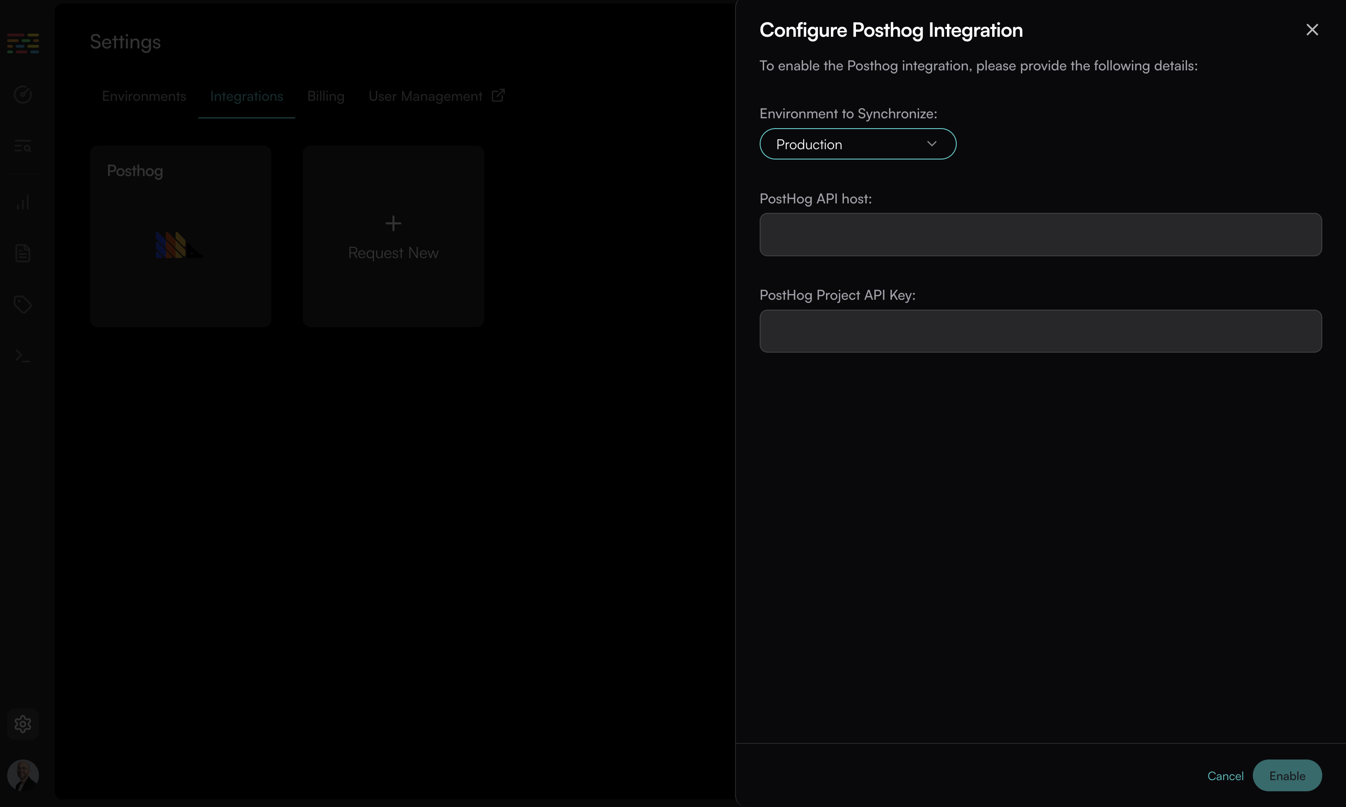The width and height of the screenshot is (1346, 807).
Task: Open the dashboard gauge icon in the sidebar
Action: click(x=23, y=95)
